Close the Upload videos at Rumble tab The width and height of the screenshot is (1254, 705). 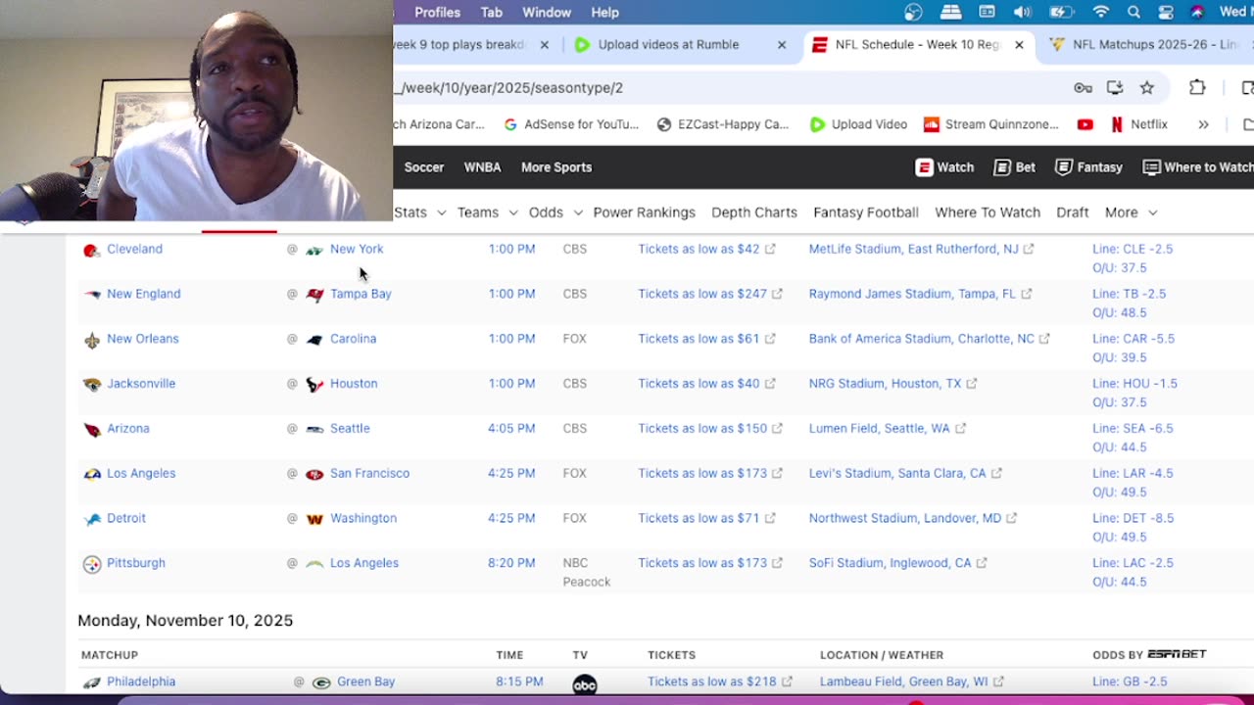tap(782, 45)
